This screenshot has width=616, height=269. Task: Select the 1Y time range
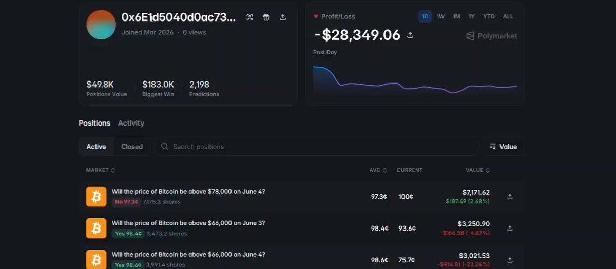[471, 16]
